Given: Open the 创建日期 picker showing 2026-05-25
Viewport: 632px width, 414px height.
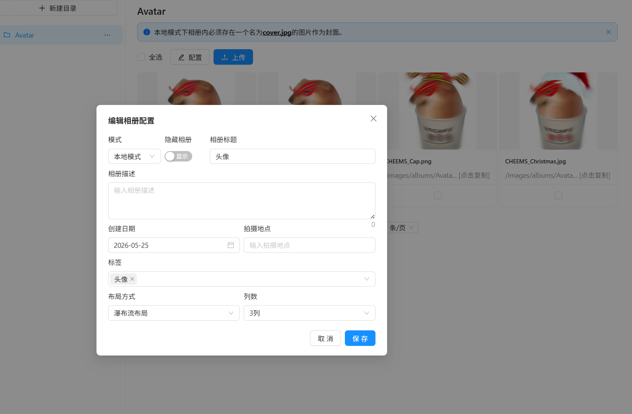Looking at the screenshot, I should 174,245.
